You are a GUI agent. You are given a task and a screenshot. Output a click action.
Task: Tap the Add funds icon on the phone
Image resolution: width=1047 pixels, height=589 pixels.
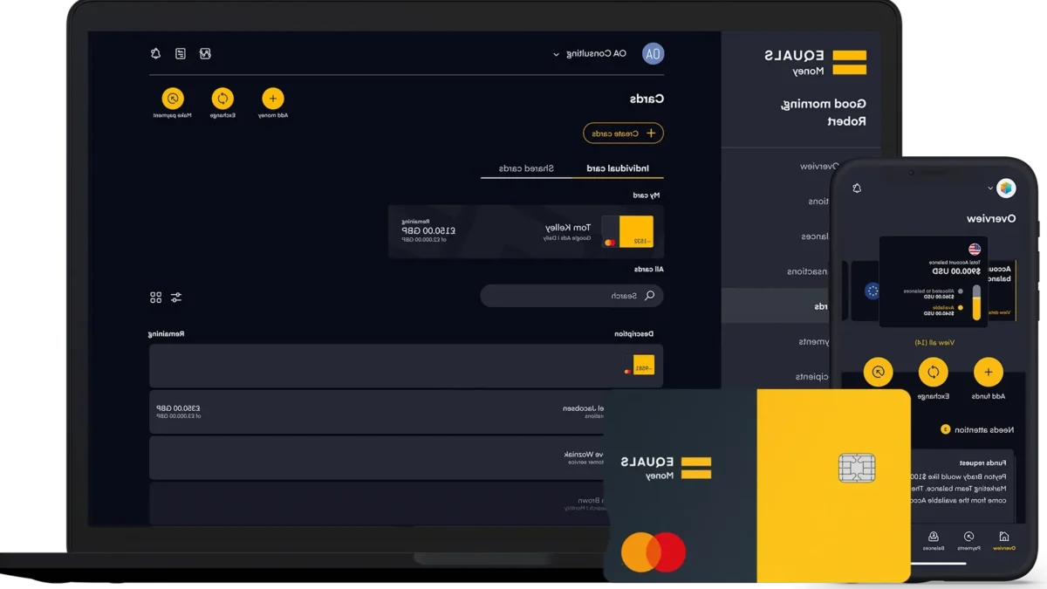tap(988, 373)
